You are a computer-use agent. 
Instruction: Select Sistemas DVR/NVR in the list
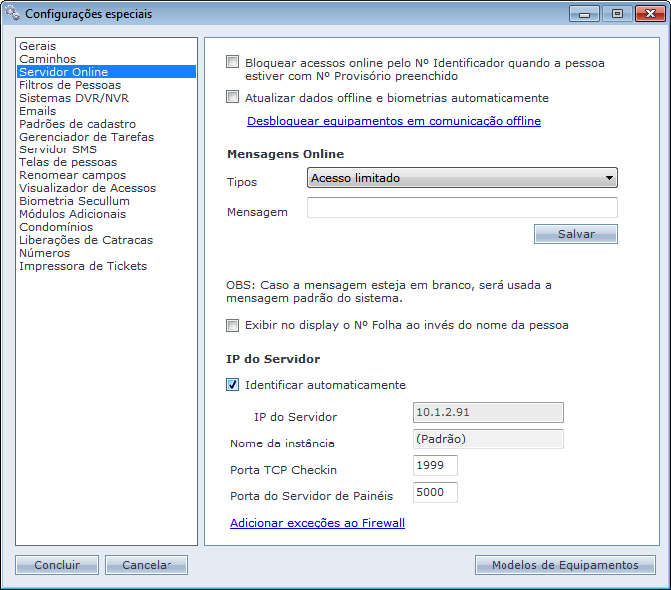point(74,98)
